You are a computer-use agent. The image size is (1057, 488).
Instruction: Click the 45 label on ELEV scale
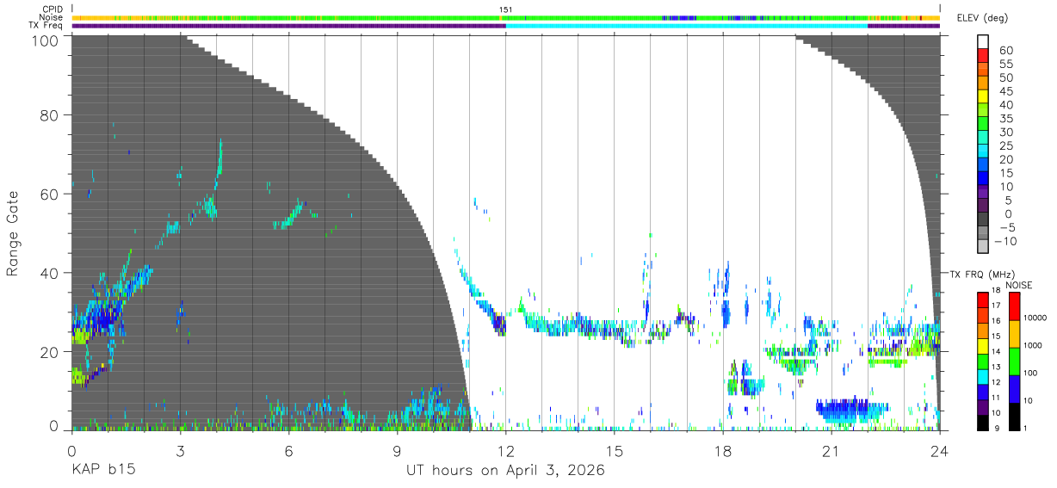coord(1005,91)
